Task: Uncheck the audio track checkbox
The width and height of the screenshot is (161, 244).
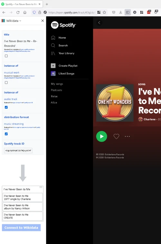Action: [x=6, y=107]
